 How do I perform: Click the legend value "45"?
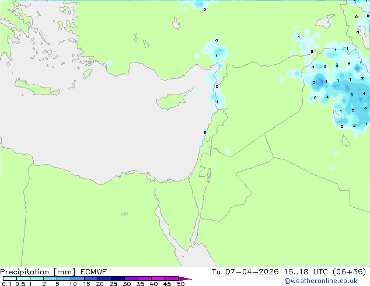pyautogui.click(x=167, y=284)
